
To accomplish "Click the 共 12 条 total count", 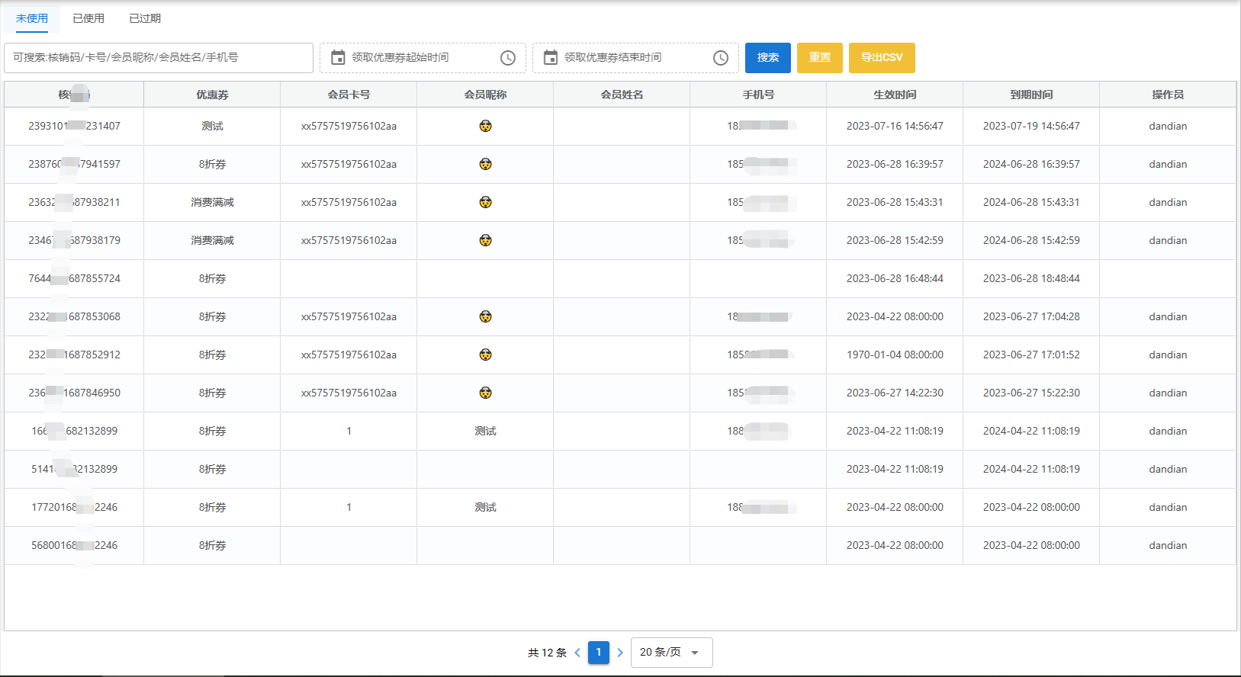I will [547, 653].
